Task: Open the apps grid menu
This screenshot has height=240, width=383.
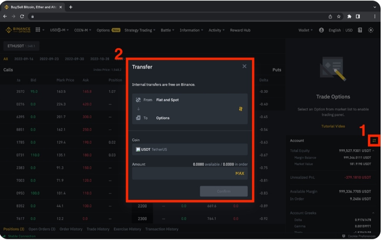Action: pyautogui.click(x=38, y=30)
